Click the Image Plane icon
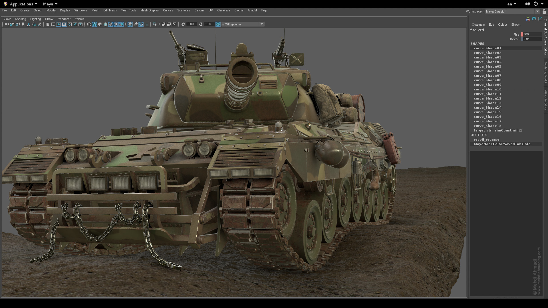 29,24
